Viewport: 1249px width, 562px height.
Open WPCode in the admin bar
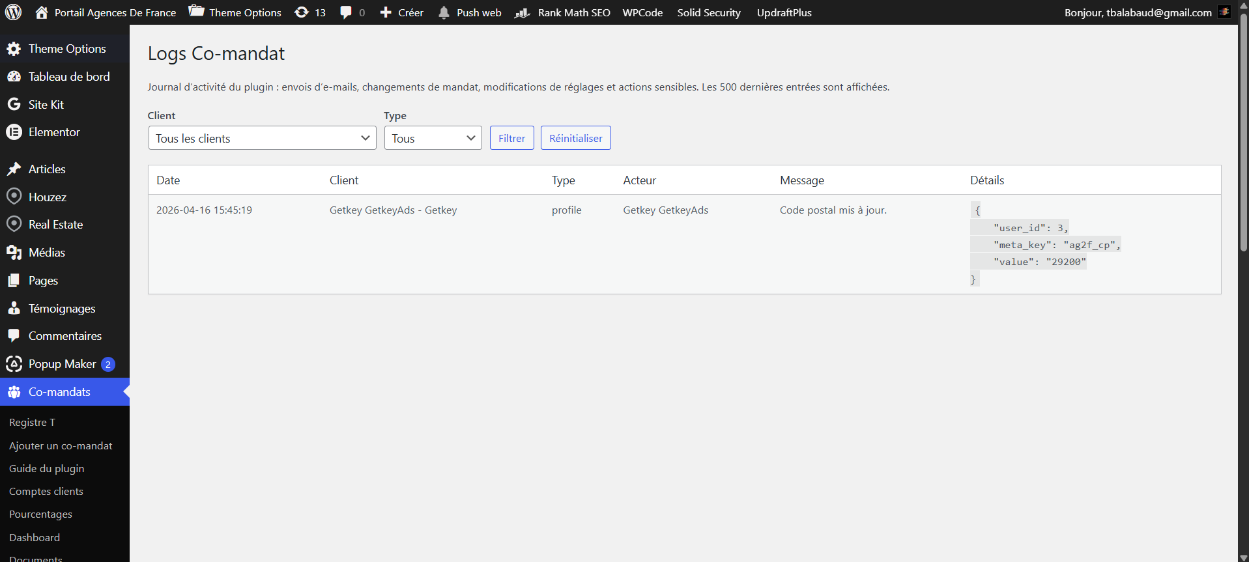pyautogui.click(x=642, y=12)
